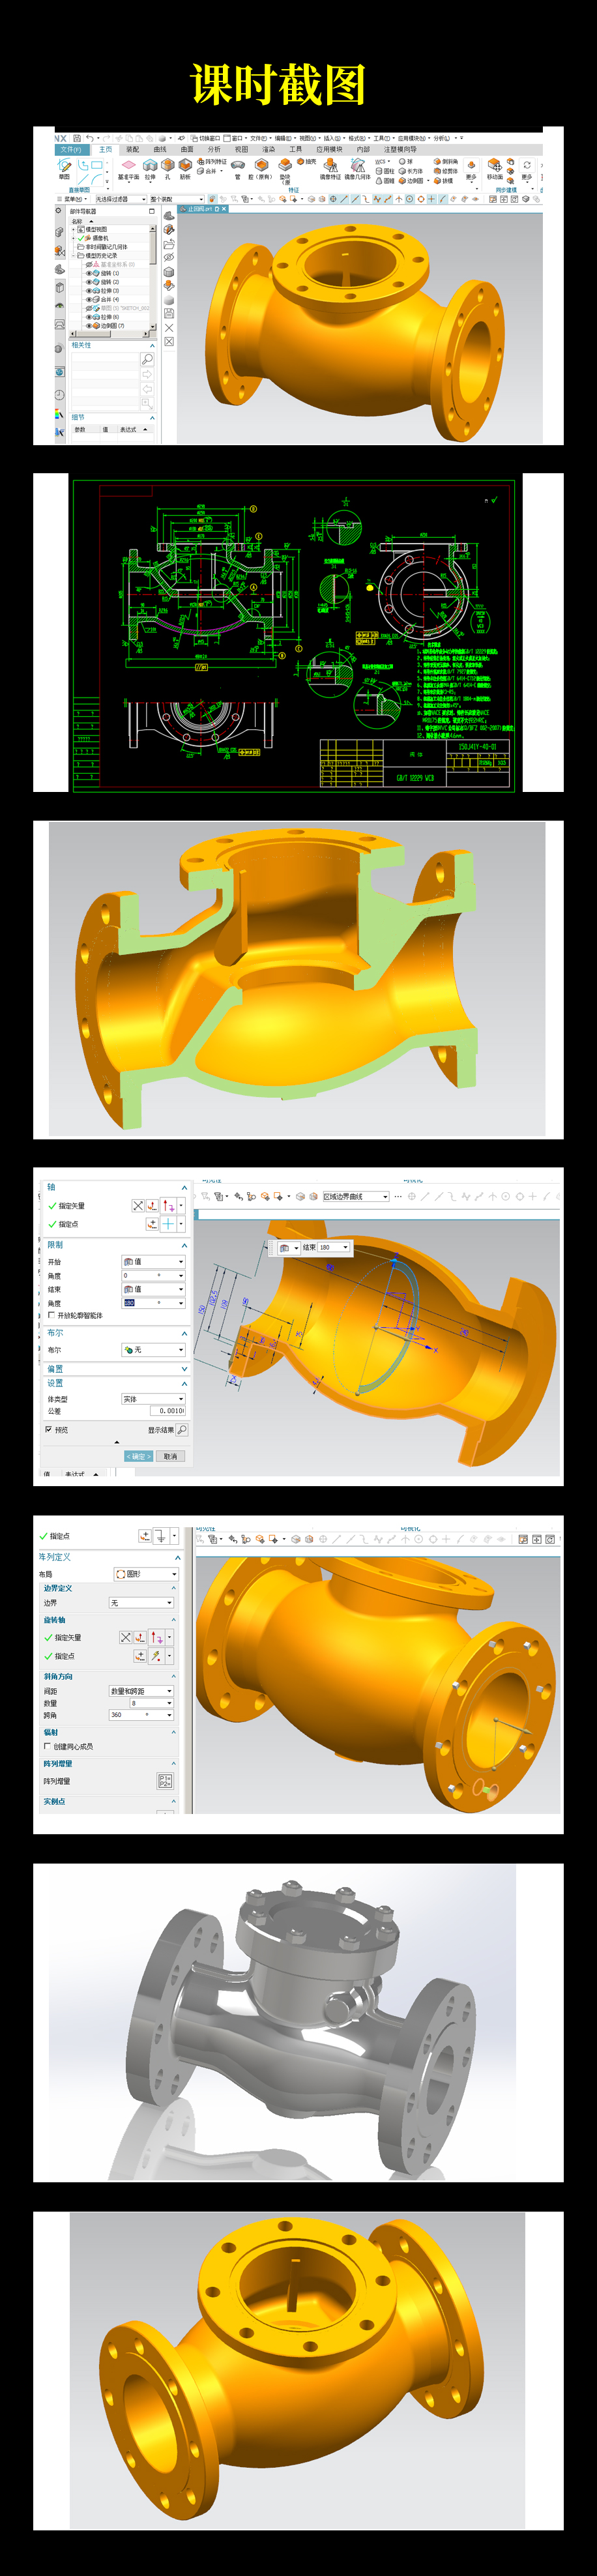Click the 阵列特征 pattern feature icon
The width and height of the screenshot is (597, 2576).
coord(212,161)
